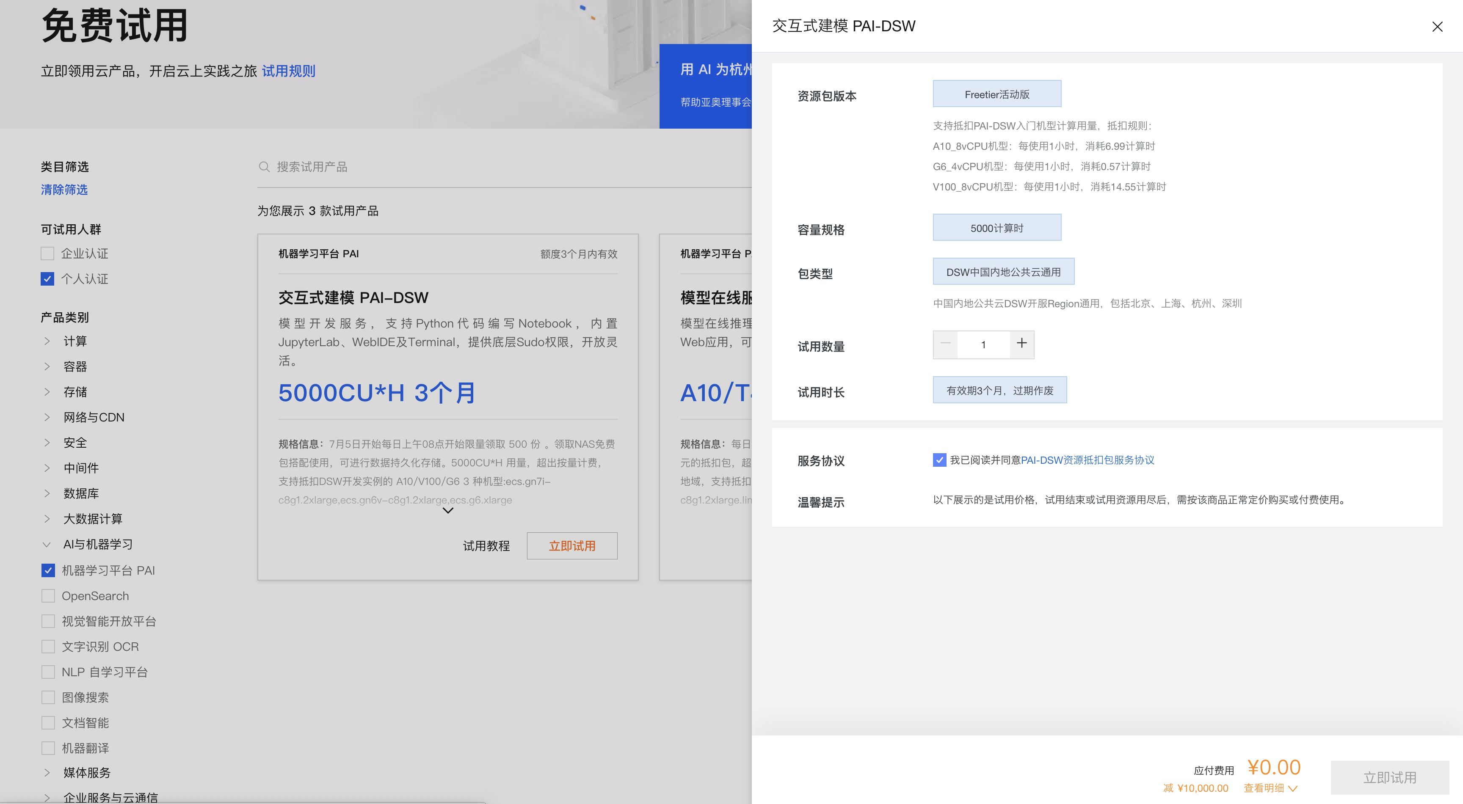
Task: Close the PAI-DSW side panel
Action: point(1437,27)
